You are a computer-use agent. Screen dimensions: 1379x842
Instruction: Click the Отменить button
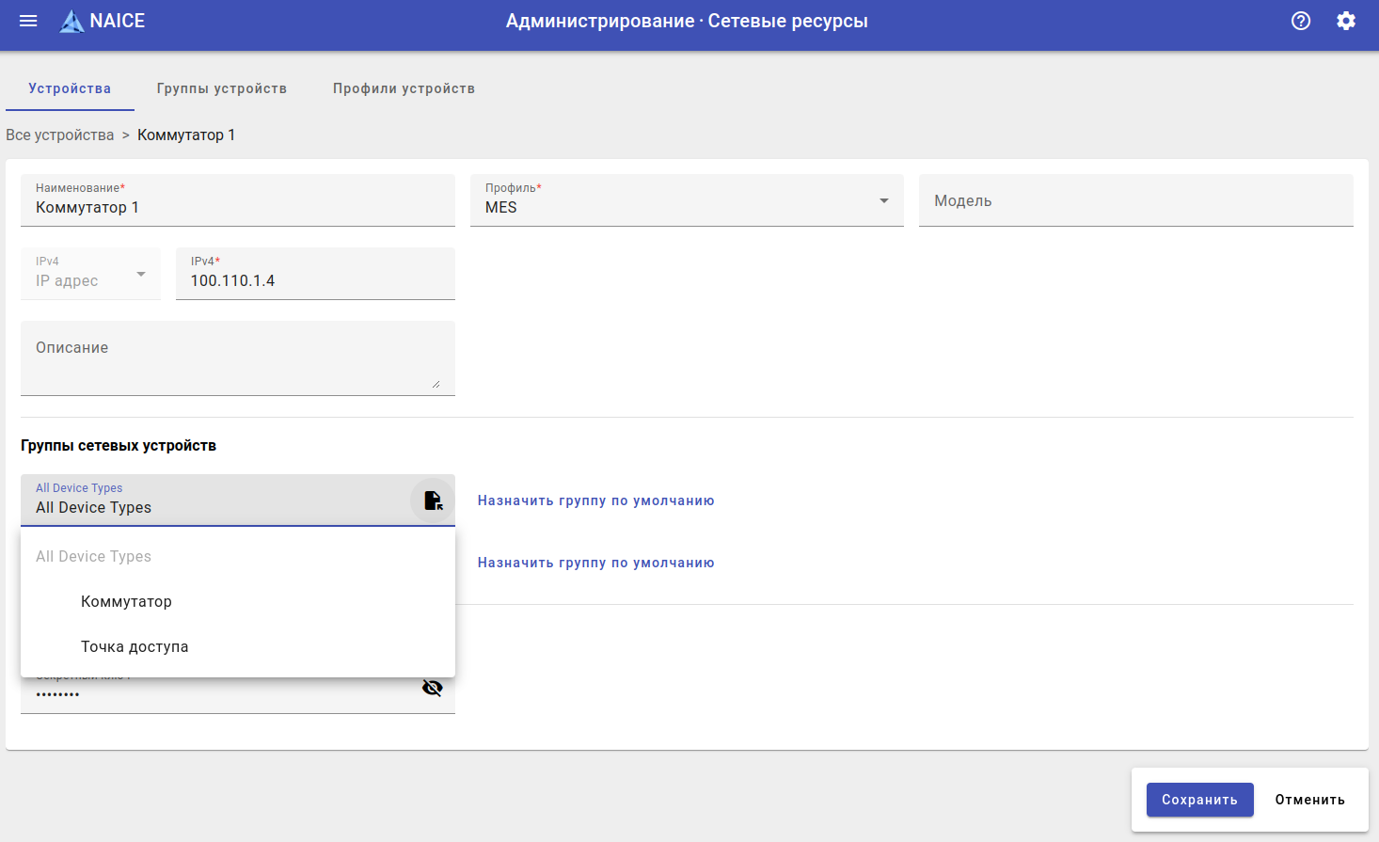(1309, 800)
